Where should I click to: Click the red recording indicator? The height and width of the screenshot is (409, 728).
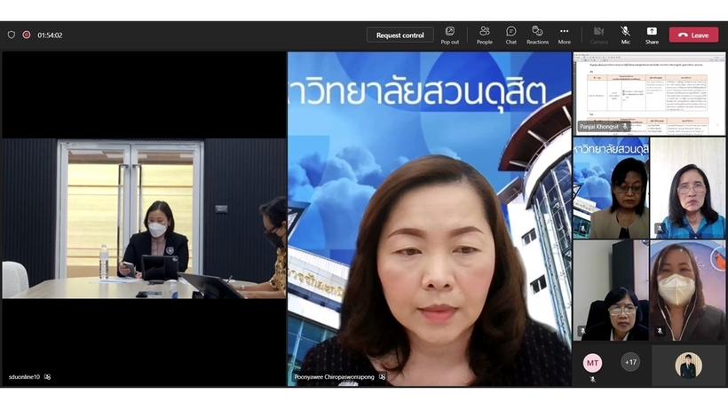coord(27,35)
